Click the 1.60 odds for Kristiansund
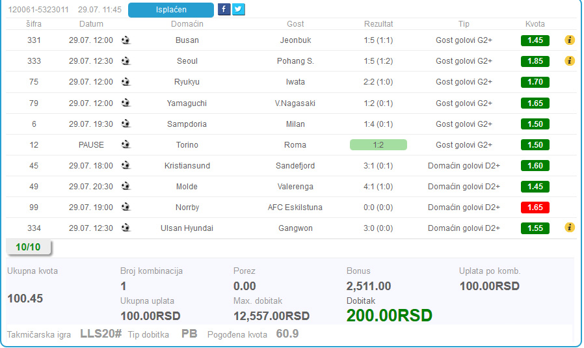This screenshot has width=584, height=348. (x=535, y=166)
